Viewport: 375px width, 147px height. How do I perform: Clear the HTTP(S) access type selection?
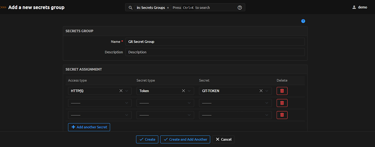121,91
